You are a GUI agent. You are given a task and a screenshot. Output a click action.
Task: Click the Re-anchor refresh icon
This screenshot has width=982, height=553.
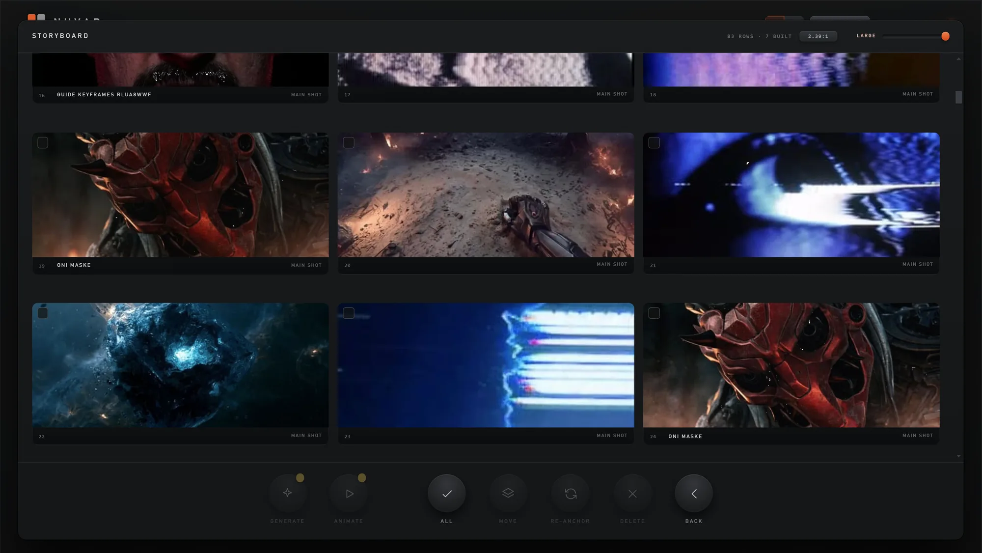tap(570, 493)
